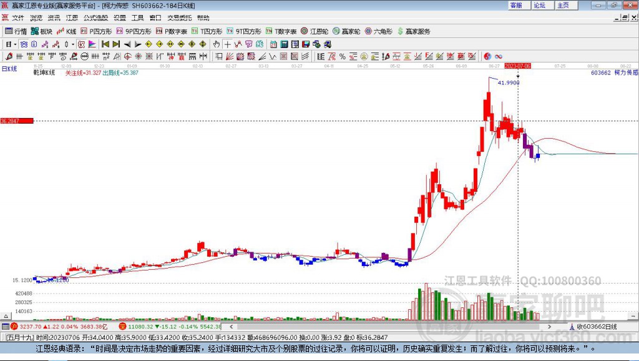Screen dimensions: 639x361
Task: Select the crosshair cursor tool
Action: point(227,44)
